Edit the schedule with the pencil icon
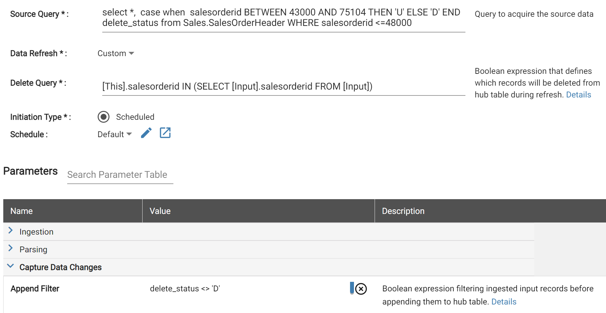This screenshot has width=606, height=313. tap(146, 133)
